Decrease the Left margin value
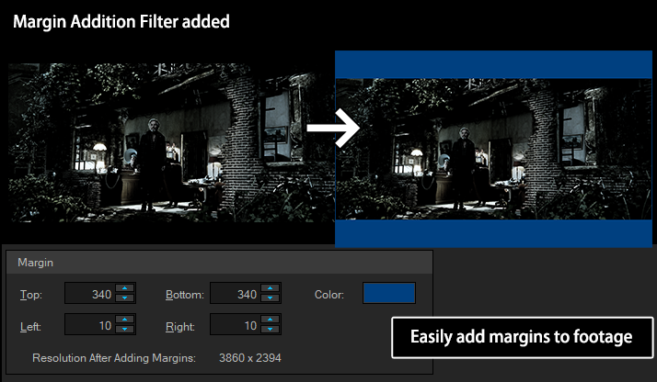This screenshot has height=382, width=657. click(x=125, y=330)
